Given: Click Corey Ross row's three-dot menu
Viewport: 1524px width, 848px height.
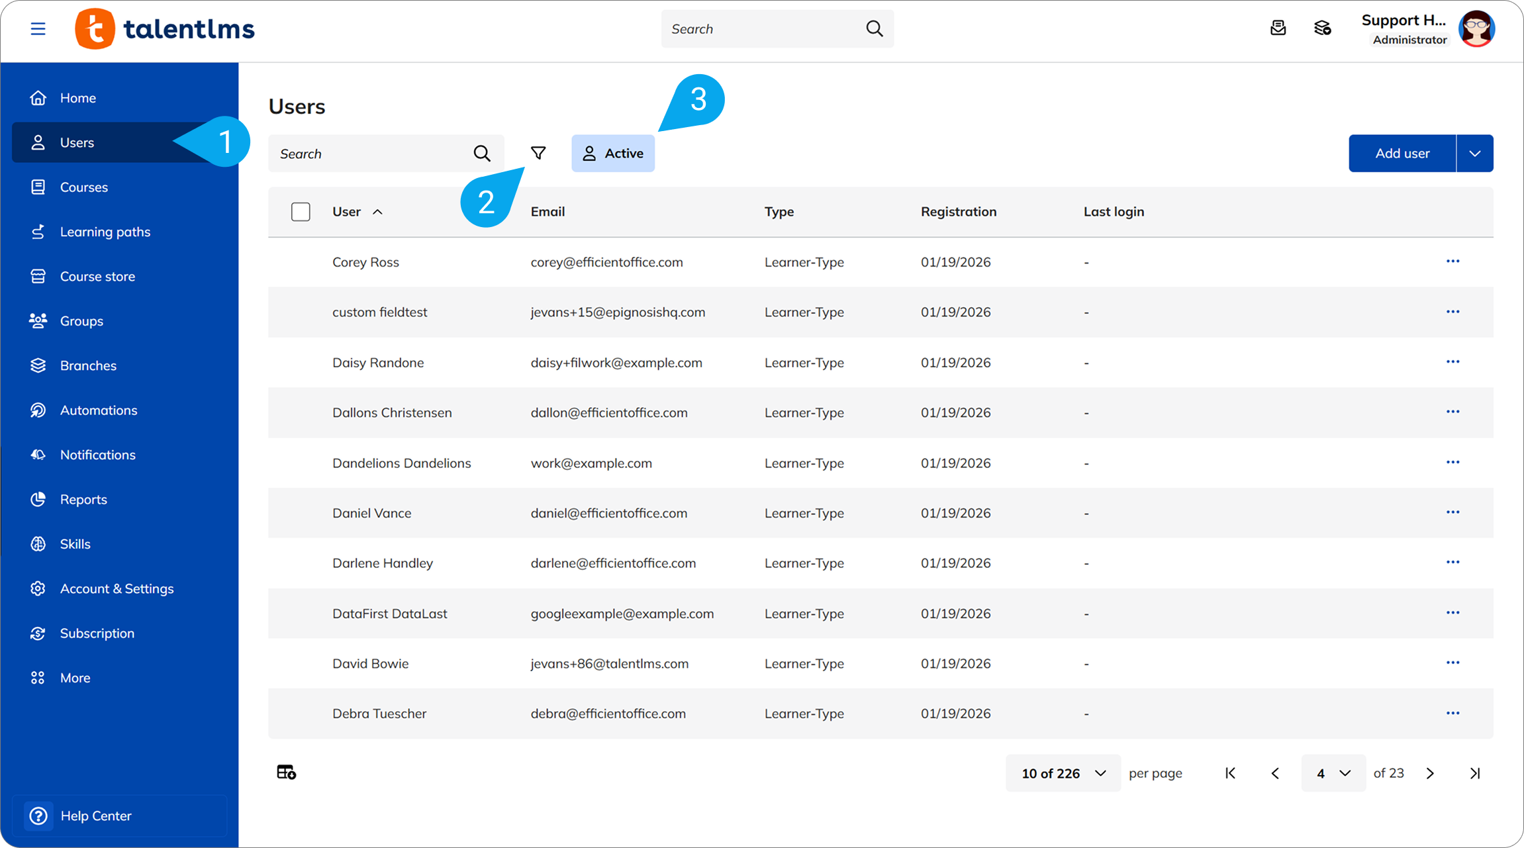Looking at the screenshot, I should pyautogui.click(x=1453, y=261).
